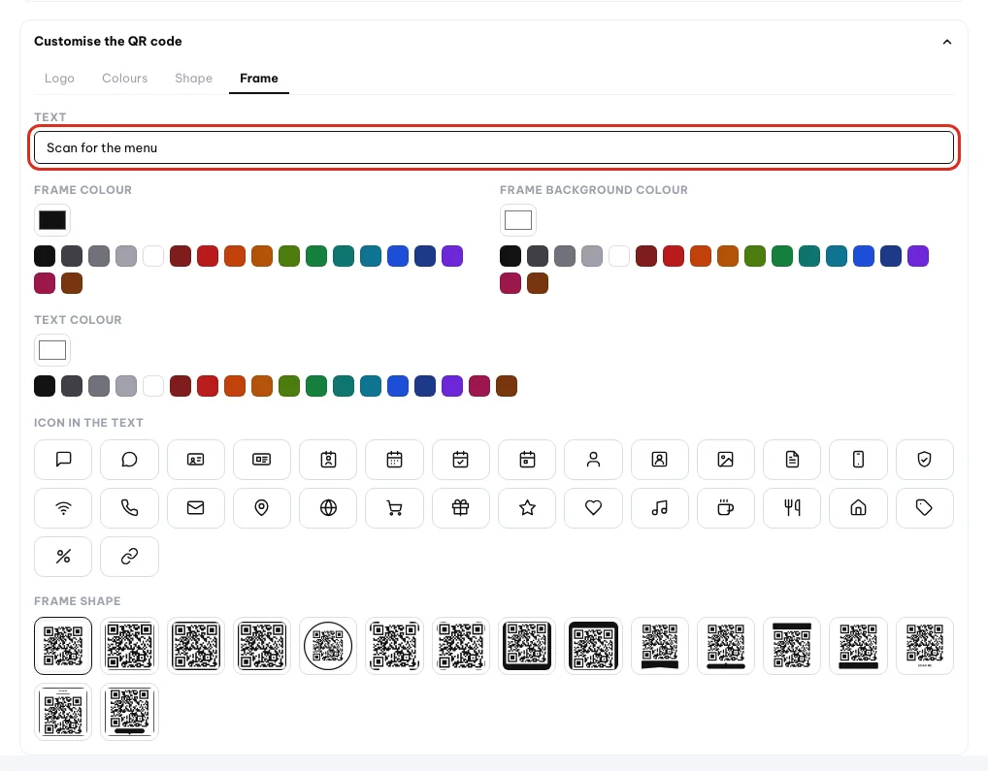Collapse the Customise the QR code section
Image resolution: width=988 pixels, height=771 pixels.
click(x=946, y=42)
